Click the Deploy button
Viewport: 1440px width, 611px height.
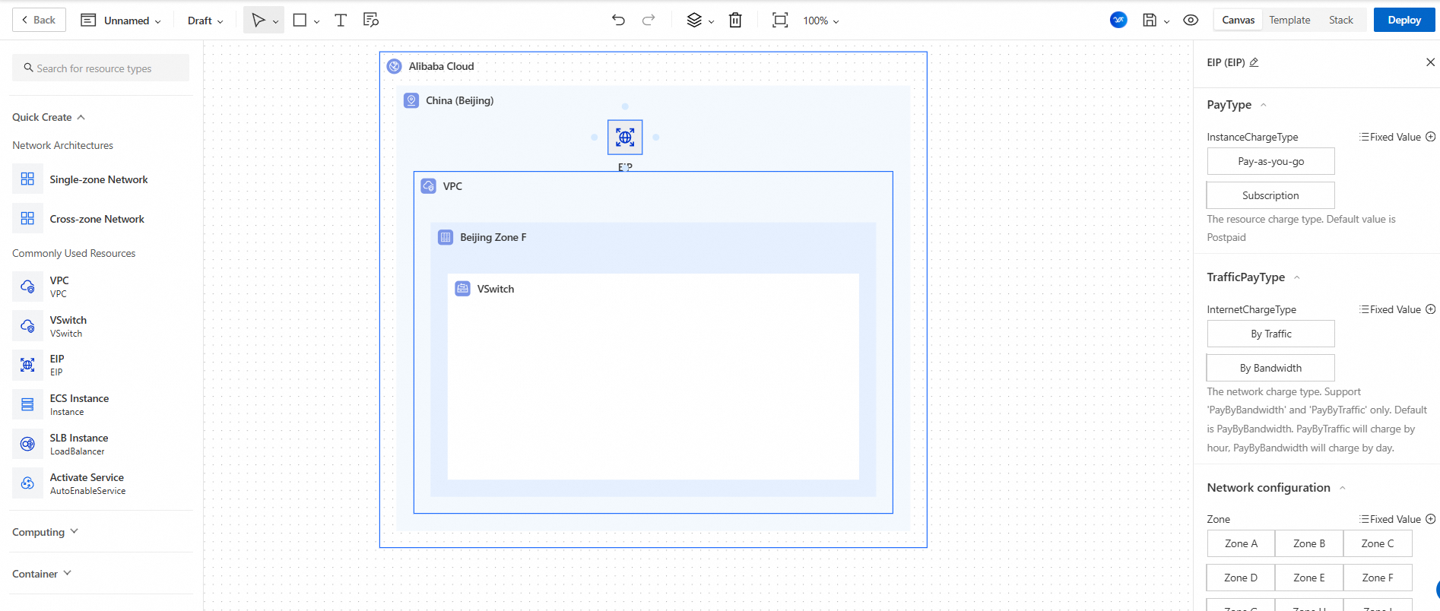pyautogui.click(x=1404, y=20)
